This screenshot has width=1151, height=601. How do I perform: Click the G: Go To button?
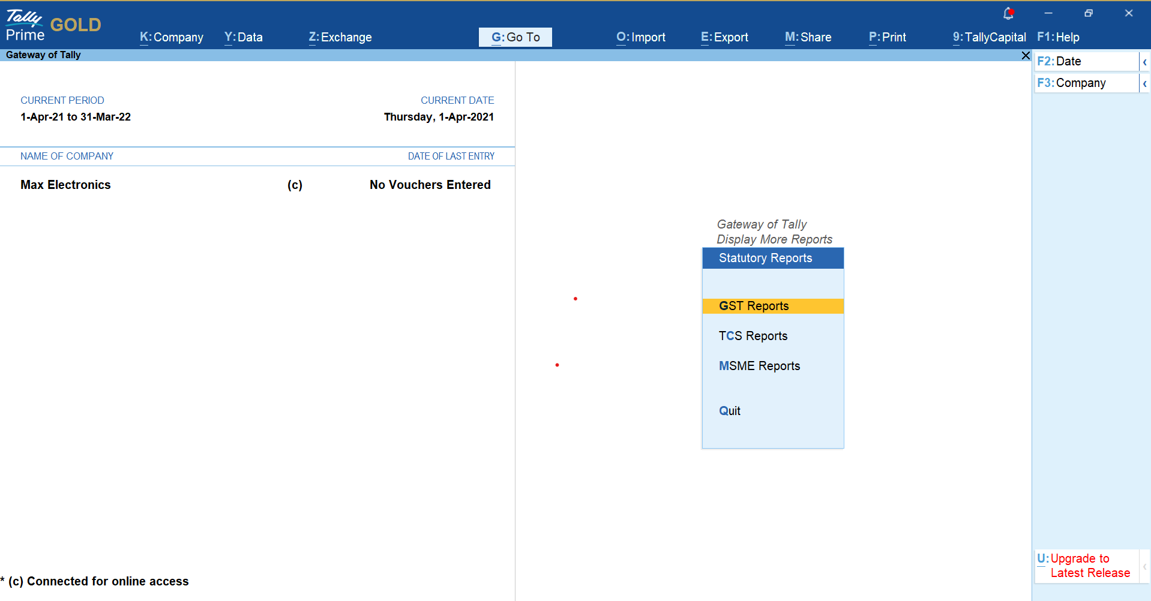[x=515, y=37]
